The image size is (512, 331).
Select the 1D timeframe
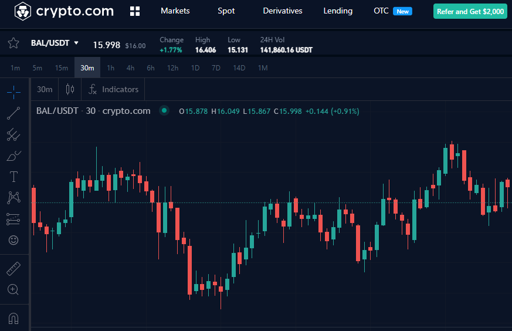pos(195,68)
